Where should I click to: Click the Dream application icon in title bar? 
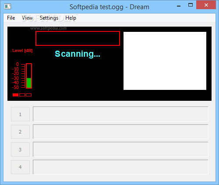click(x=7, y=7)
